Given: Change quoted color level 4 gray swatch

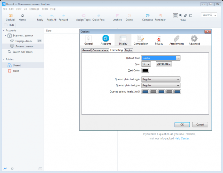Looking at the screenshot, I should [x=169, y=92].
